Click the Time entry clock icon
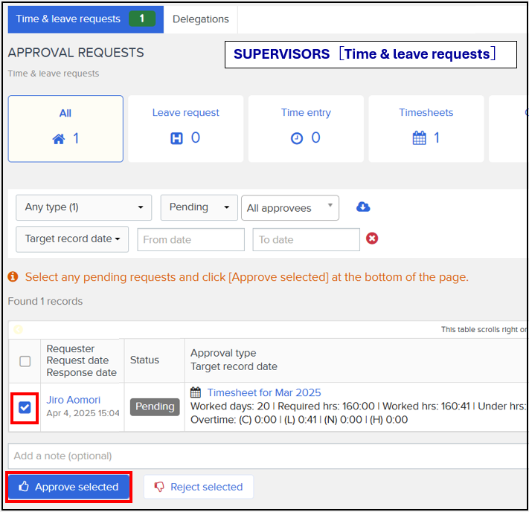The width and height of the screenshot is (529, 512). coord(297,138)
